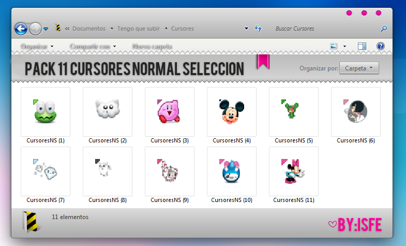Navigate to Documentos in the breadcrumb
The height and width of the screenshot is (246, 406).
pyautogui.click(x=89, y=28)
